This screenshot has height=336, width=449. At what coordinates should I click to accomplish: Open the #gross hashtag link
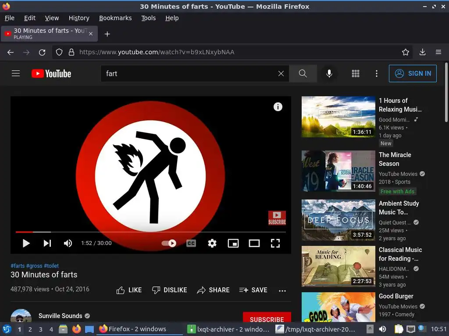click(x=34, y=266)
